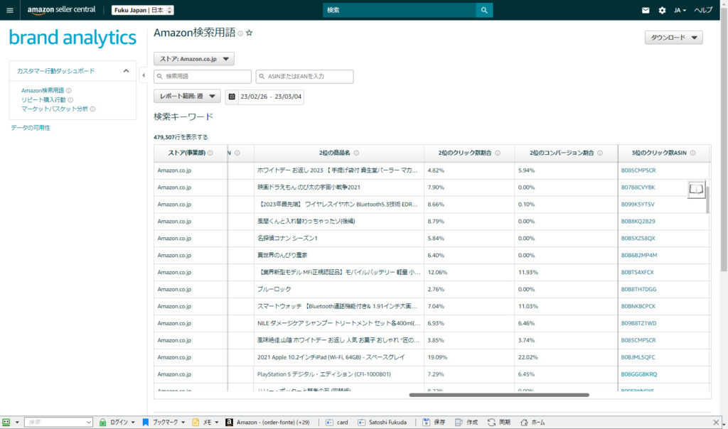728x429 pixels.
Task: Click the magnifier search button in header
Action: (x=484, y=10)
